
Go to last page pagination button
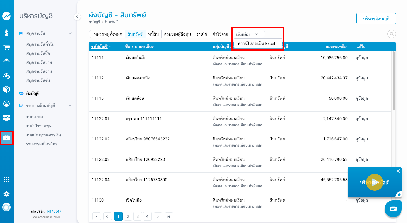pyautogui.click(x=169, y=216)
